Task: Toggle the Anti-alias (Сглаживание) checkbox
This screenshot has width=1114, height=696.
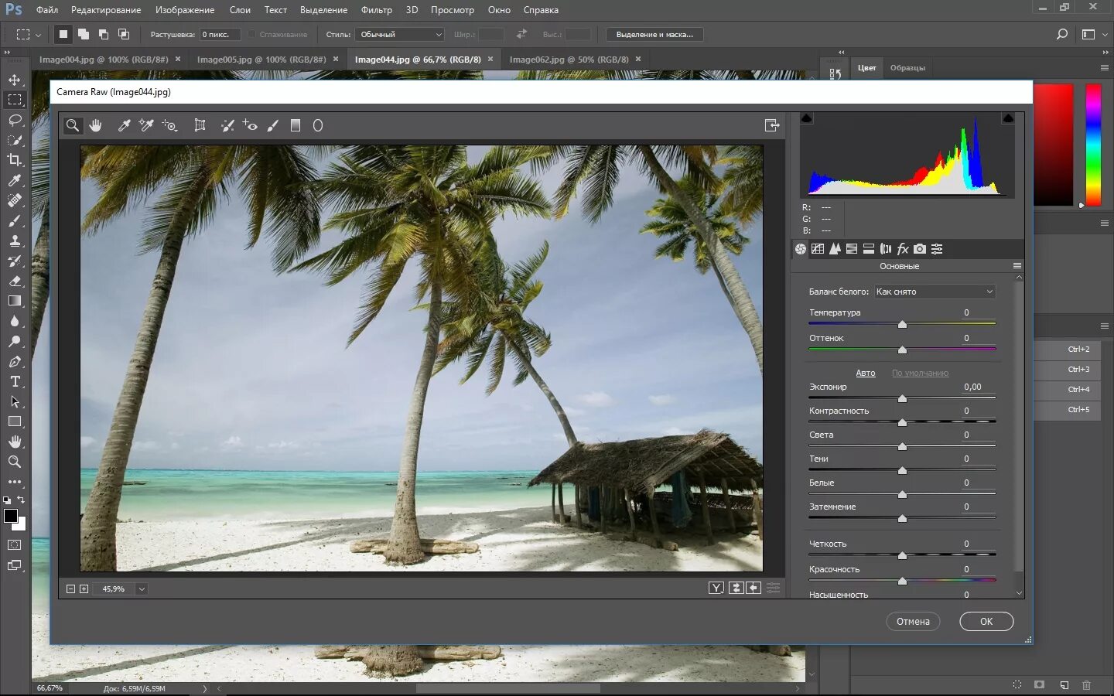Action: (x=252, y=34)
